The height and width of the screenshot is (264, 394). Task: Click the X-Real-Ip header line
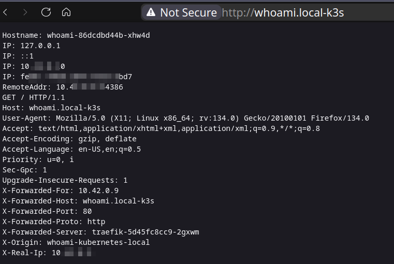pyautogui.click(x=47, y=253)
